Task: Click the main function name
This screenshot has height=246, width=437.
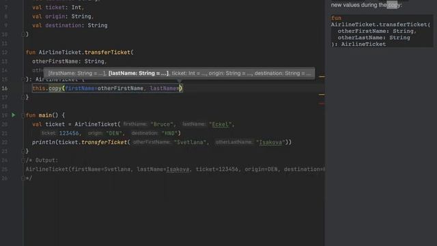Action: 45,115
